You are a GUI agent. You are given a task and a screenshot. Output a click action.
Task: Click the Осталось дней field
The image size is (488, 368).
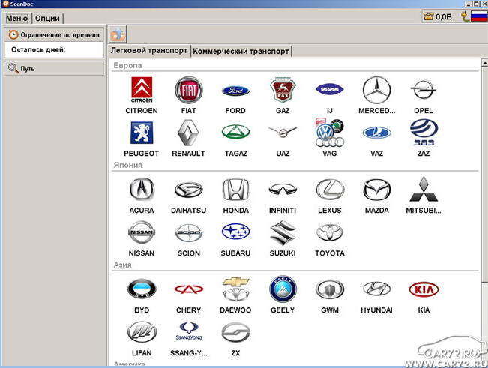point(54,50)
